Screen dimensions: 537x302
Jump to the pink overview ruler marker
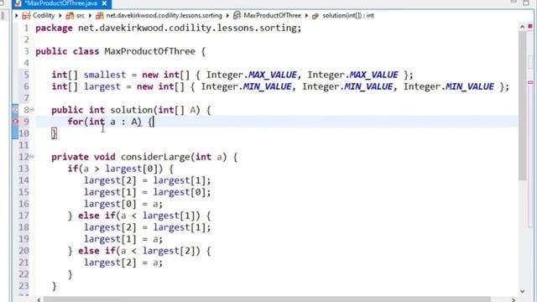coord(530,82)
